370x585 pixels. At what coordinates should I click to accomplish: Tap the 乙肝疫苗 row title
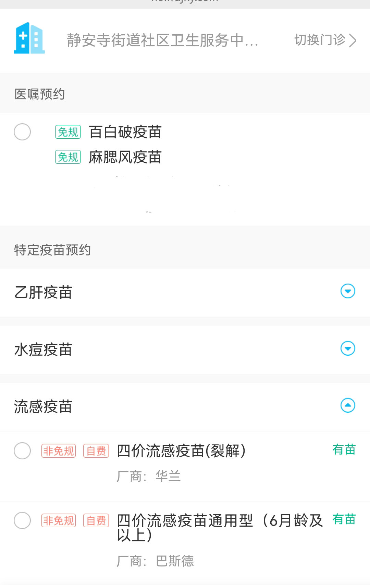coord(43,292)
